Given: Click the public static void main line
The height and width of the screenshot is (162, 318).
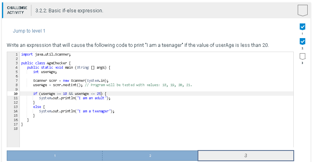Looking at the screenshot, I should pos(69,67).
